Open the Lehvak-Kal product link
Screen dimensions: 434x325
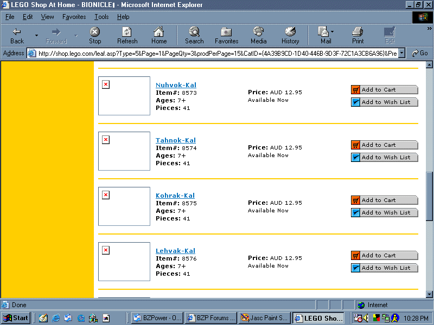pos(175,251)
